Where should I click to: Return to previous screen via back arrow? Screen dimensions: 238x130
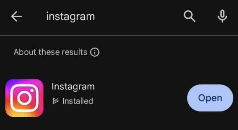(16, 16)
